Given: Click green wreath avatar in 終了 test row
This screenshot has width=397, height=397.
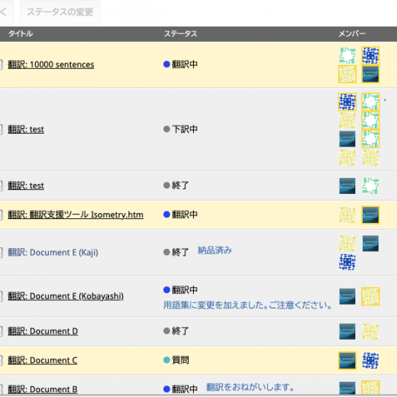Looking at the screenshot, I should (x=370, y=186).
